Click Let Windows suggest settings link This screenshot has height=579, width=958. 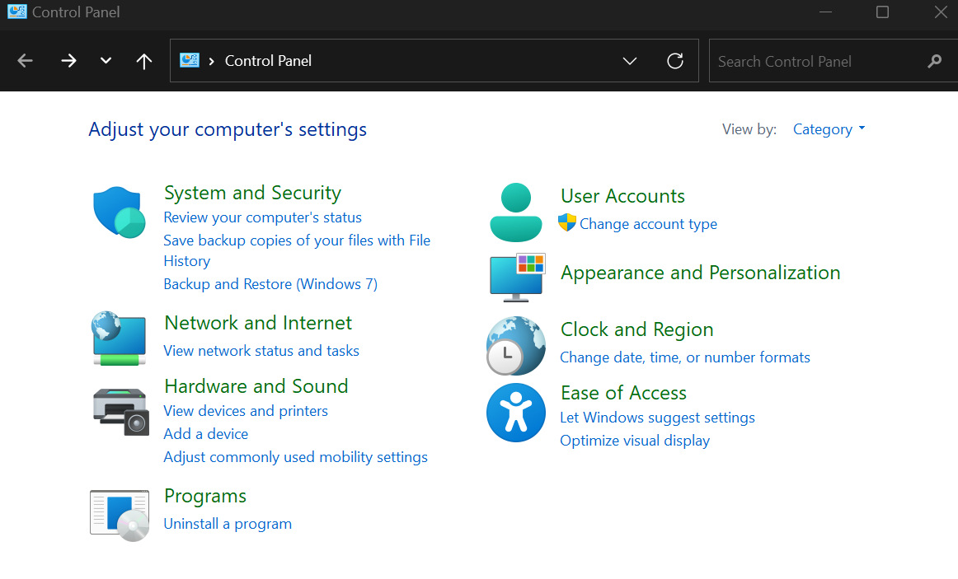pyautogui.click(x=657, y=418)
